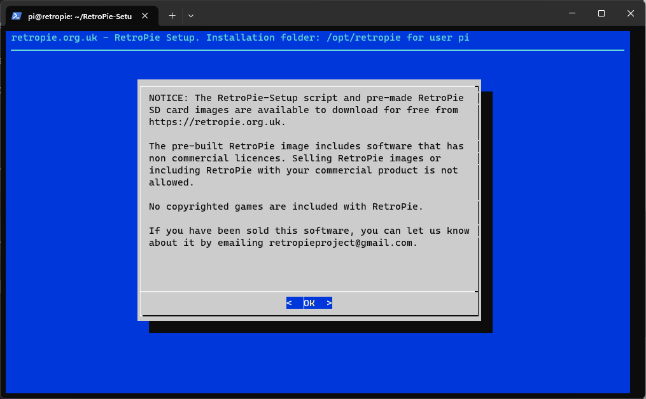Viewport: 646px width, 399px height.
Task: Click the PowerShell icon in the terminal tab
Action: pos(17,16)
